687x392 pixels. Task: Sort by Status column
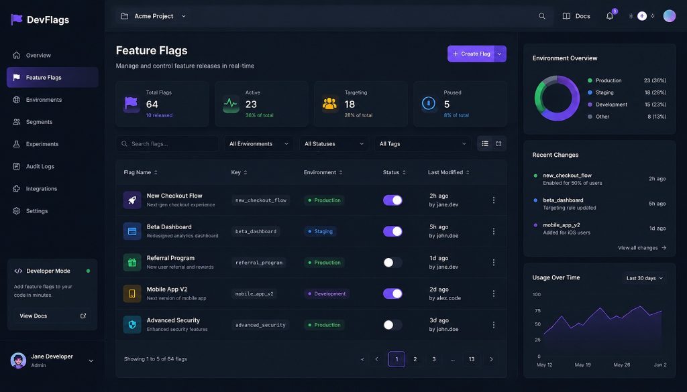tap(394, 172)
